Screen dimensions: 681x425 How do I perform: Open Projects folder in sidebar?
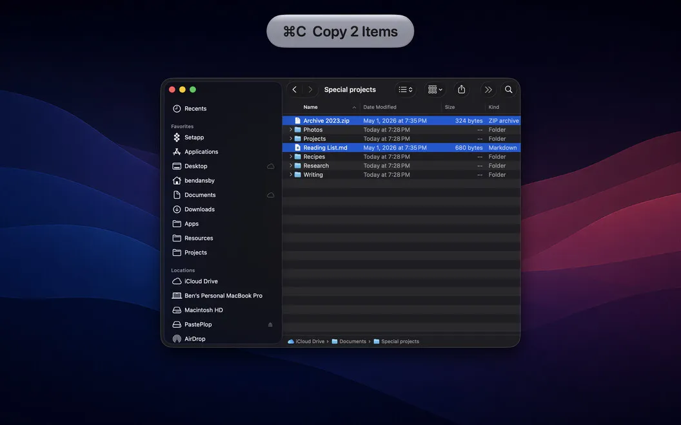(195, 252)
